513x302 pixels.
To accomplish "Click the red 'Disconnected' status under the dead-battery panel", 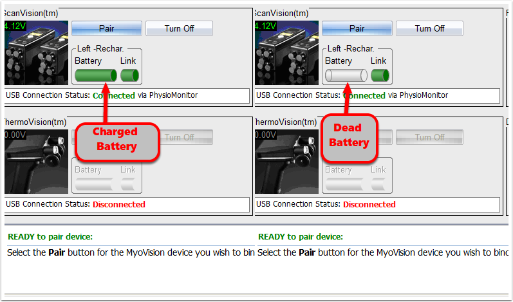I will pyautogui.click(x=369, y=204).
